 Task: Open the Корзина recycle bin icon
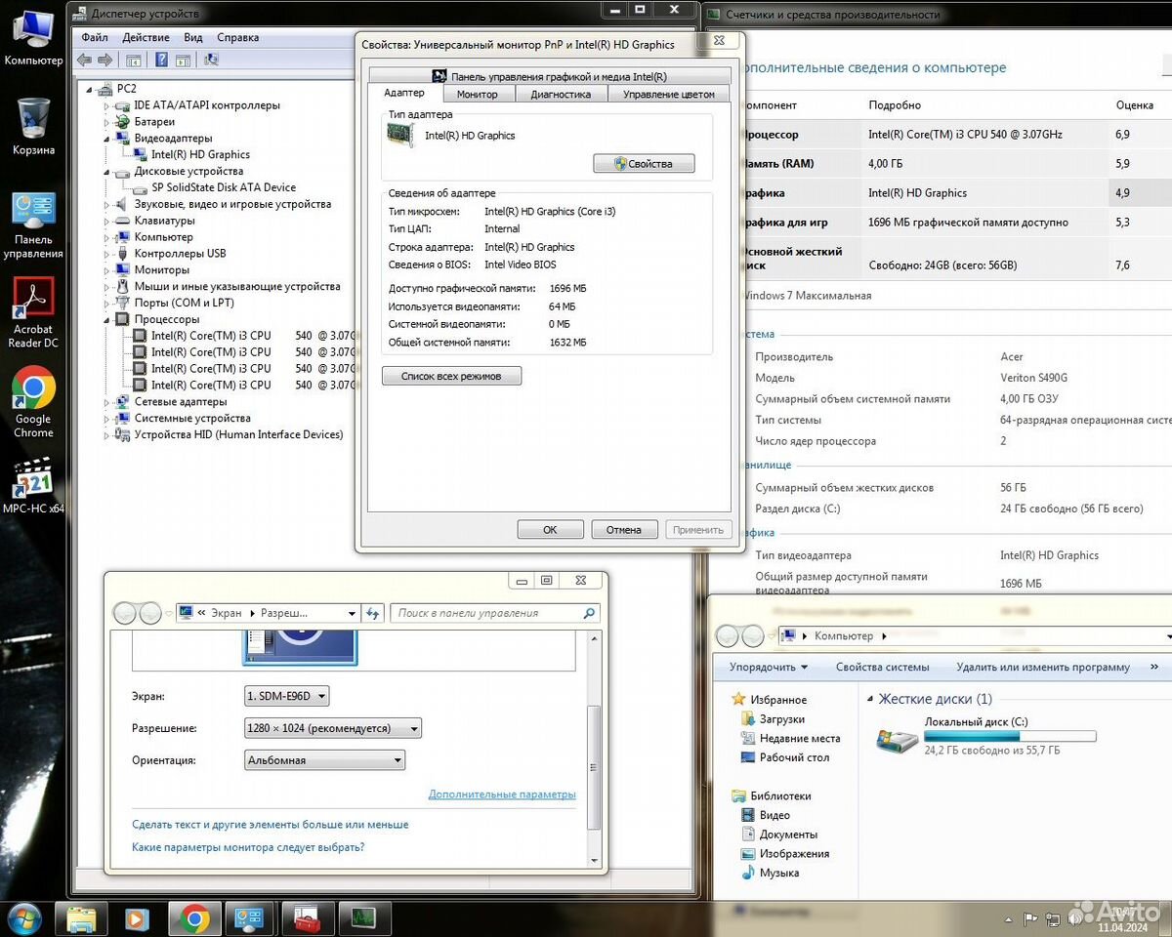33,126
